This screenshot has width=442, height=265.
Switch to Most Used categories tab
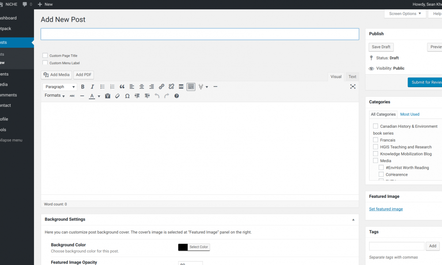410,114
